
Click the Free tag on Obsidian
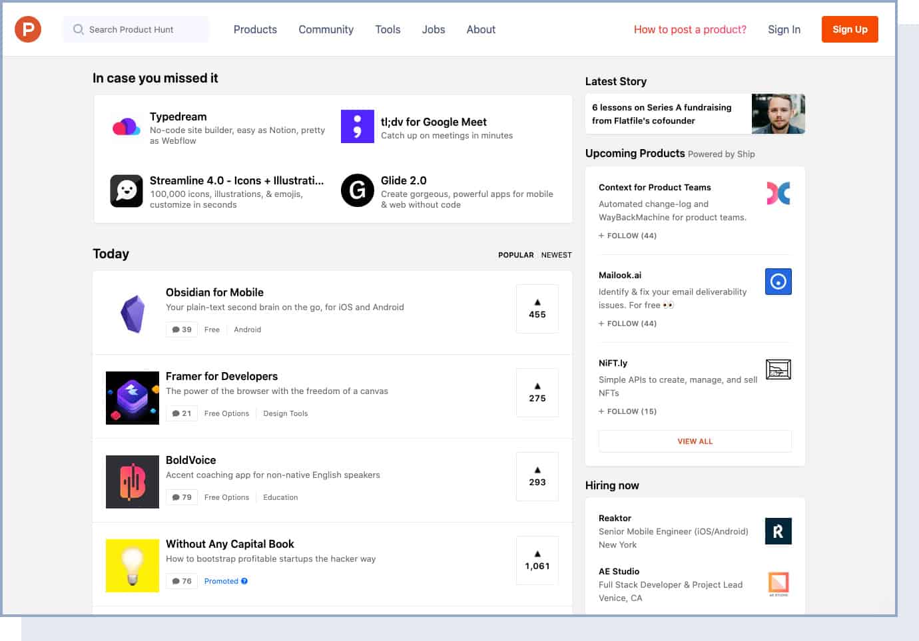(212, 329)
